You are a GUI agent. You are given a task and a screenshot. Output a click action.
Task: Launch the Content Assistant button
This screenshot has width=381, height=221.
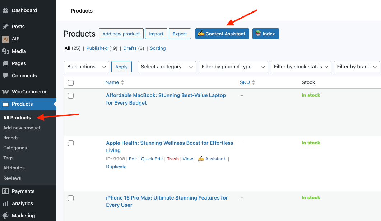(222, 34)
